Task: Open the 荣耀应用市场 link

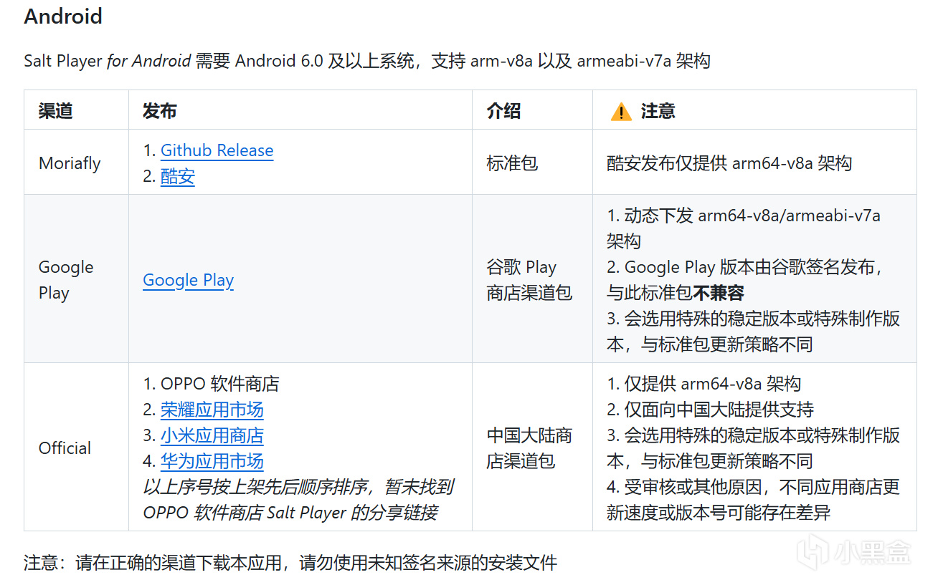Action: 212,410
